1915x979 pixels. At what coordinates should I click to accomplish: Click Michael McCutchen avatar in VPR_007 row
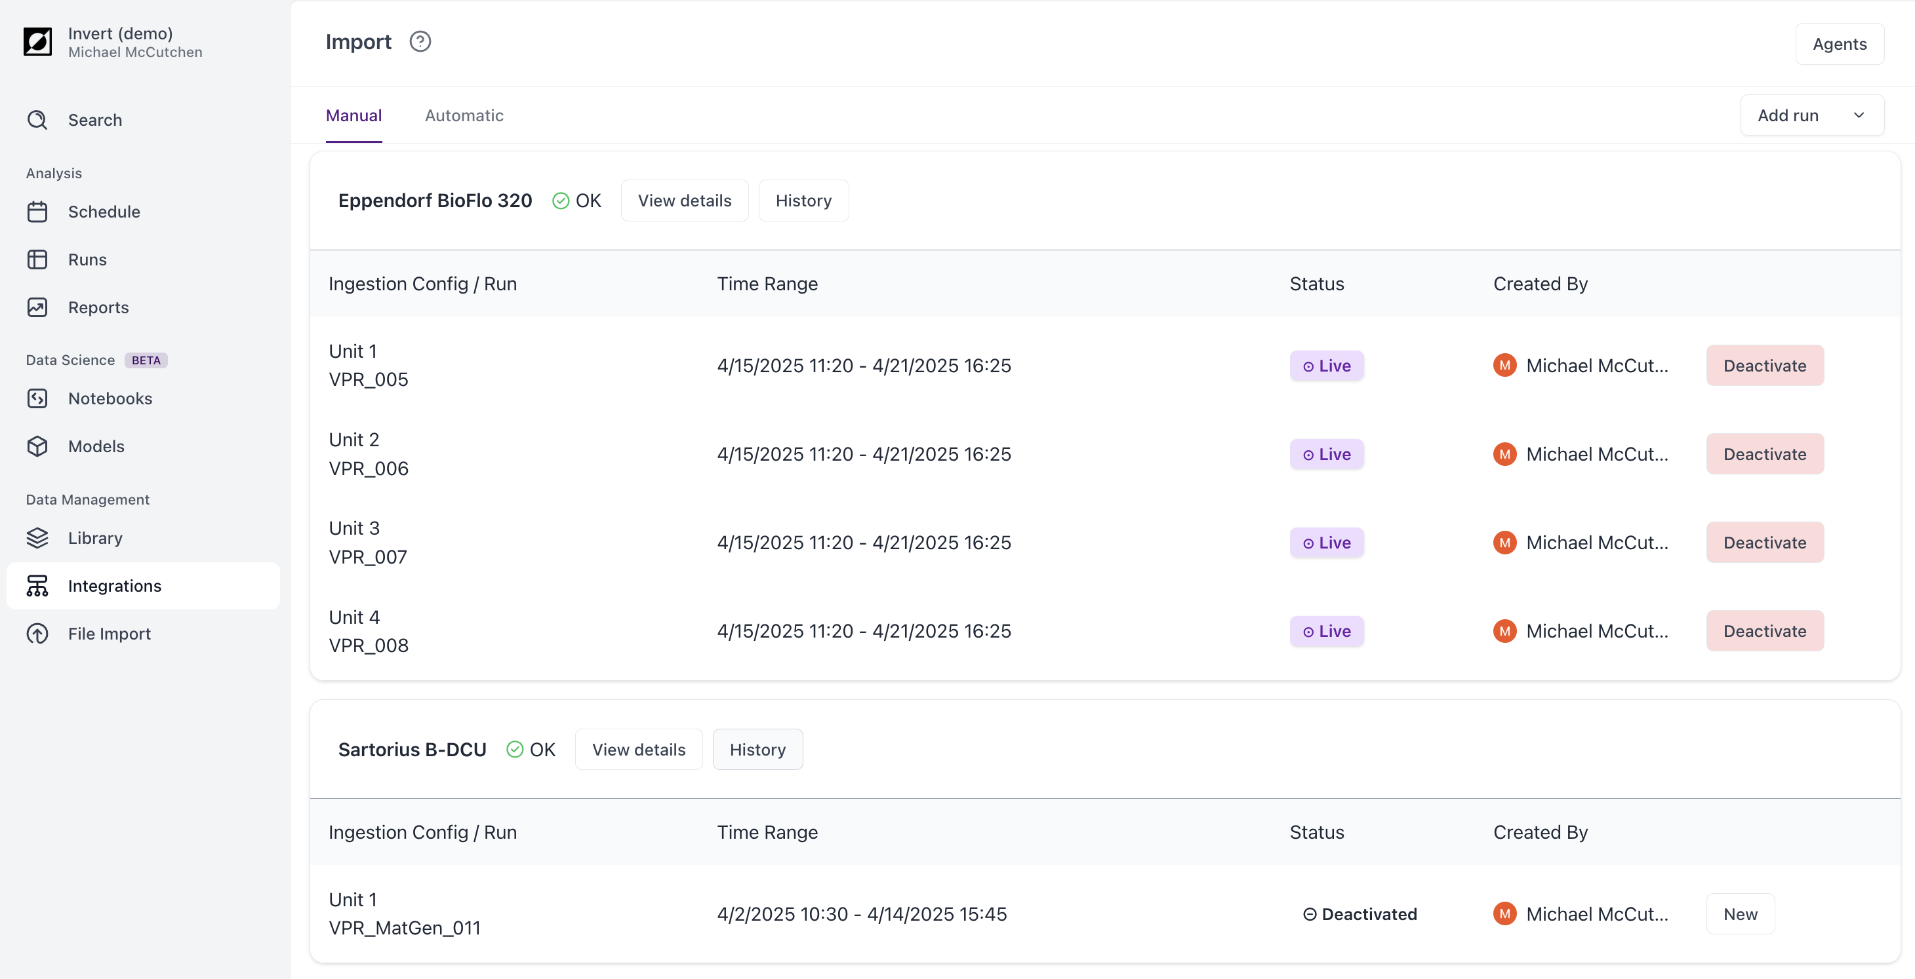tap(1504, 542)
